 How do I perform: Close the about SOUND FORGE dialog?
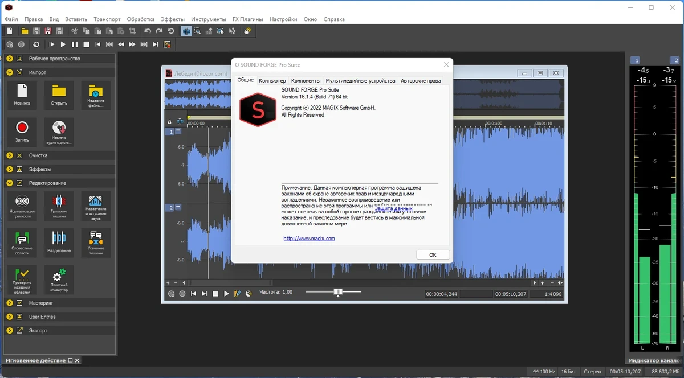coord(446,65)
